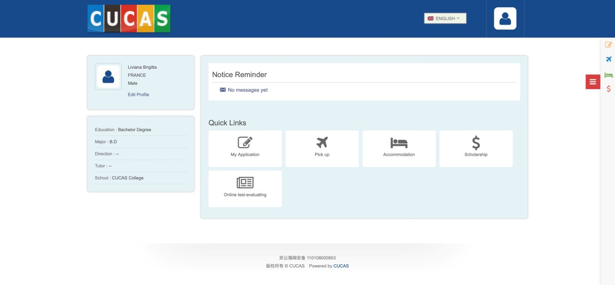Toggle the red hamburger menu button

(593, 82)
